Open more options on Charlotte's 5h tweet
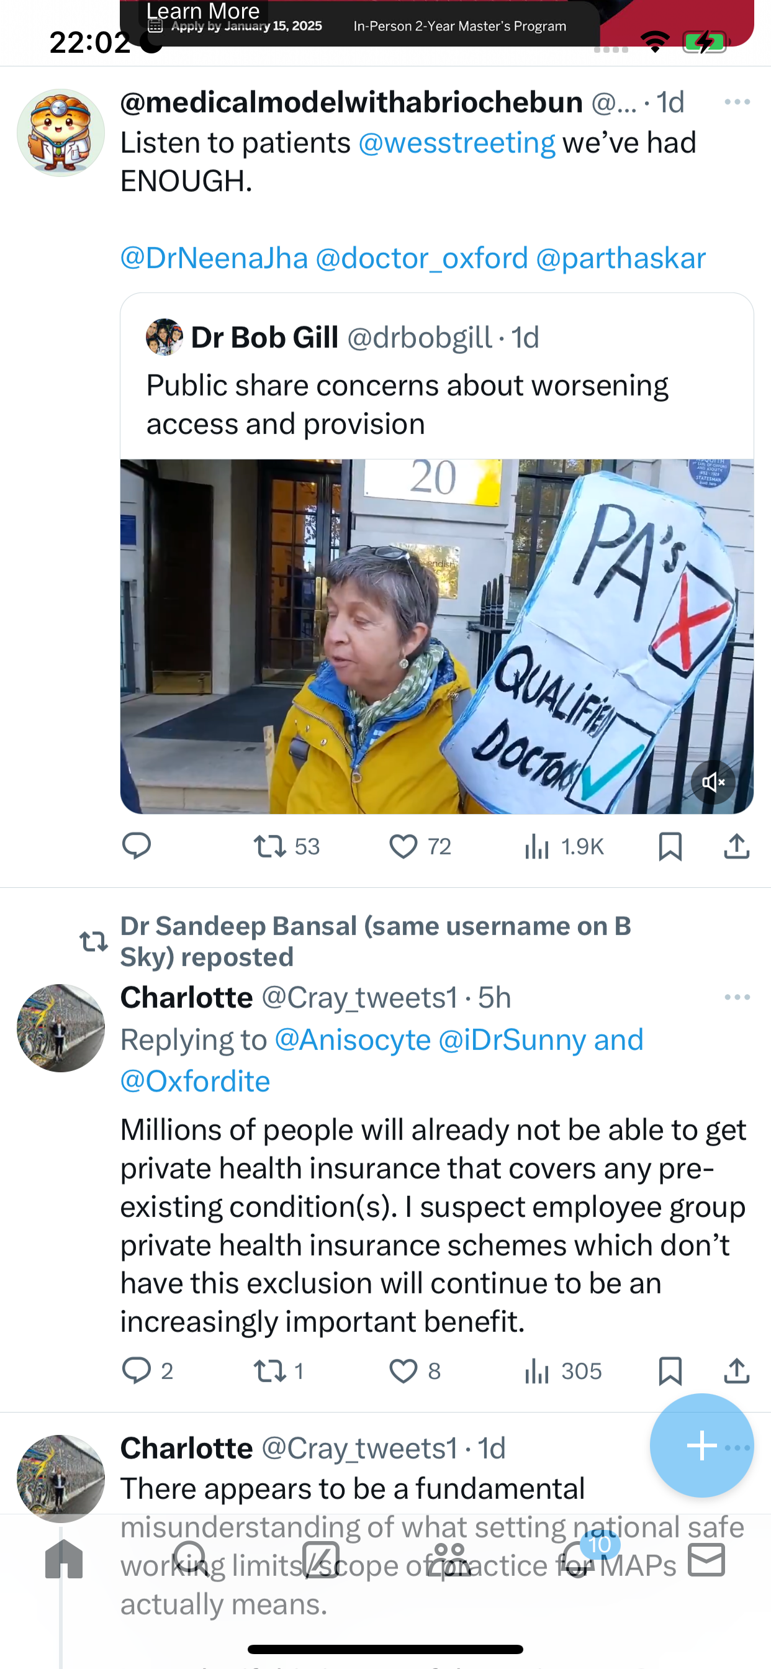 [x=737, y=997]
